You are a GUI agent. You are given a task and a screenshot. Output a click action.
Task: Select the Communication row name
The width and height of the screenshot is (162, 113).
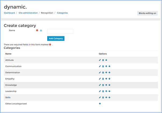[13, 66]
